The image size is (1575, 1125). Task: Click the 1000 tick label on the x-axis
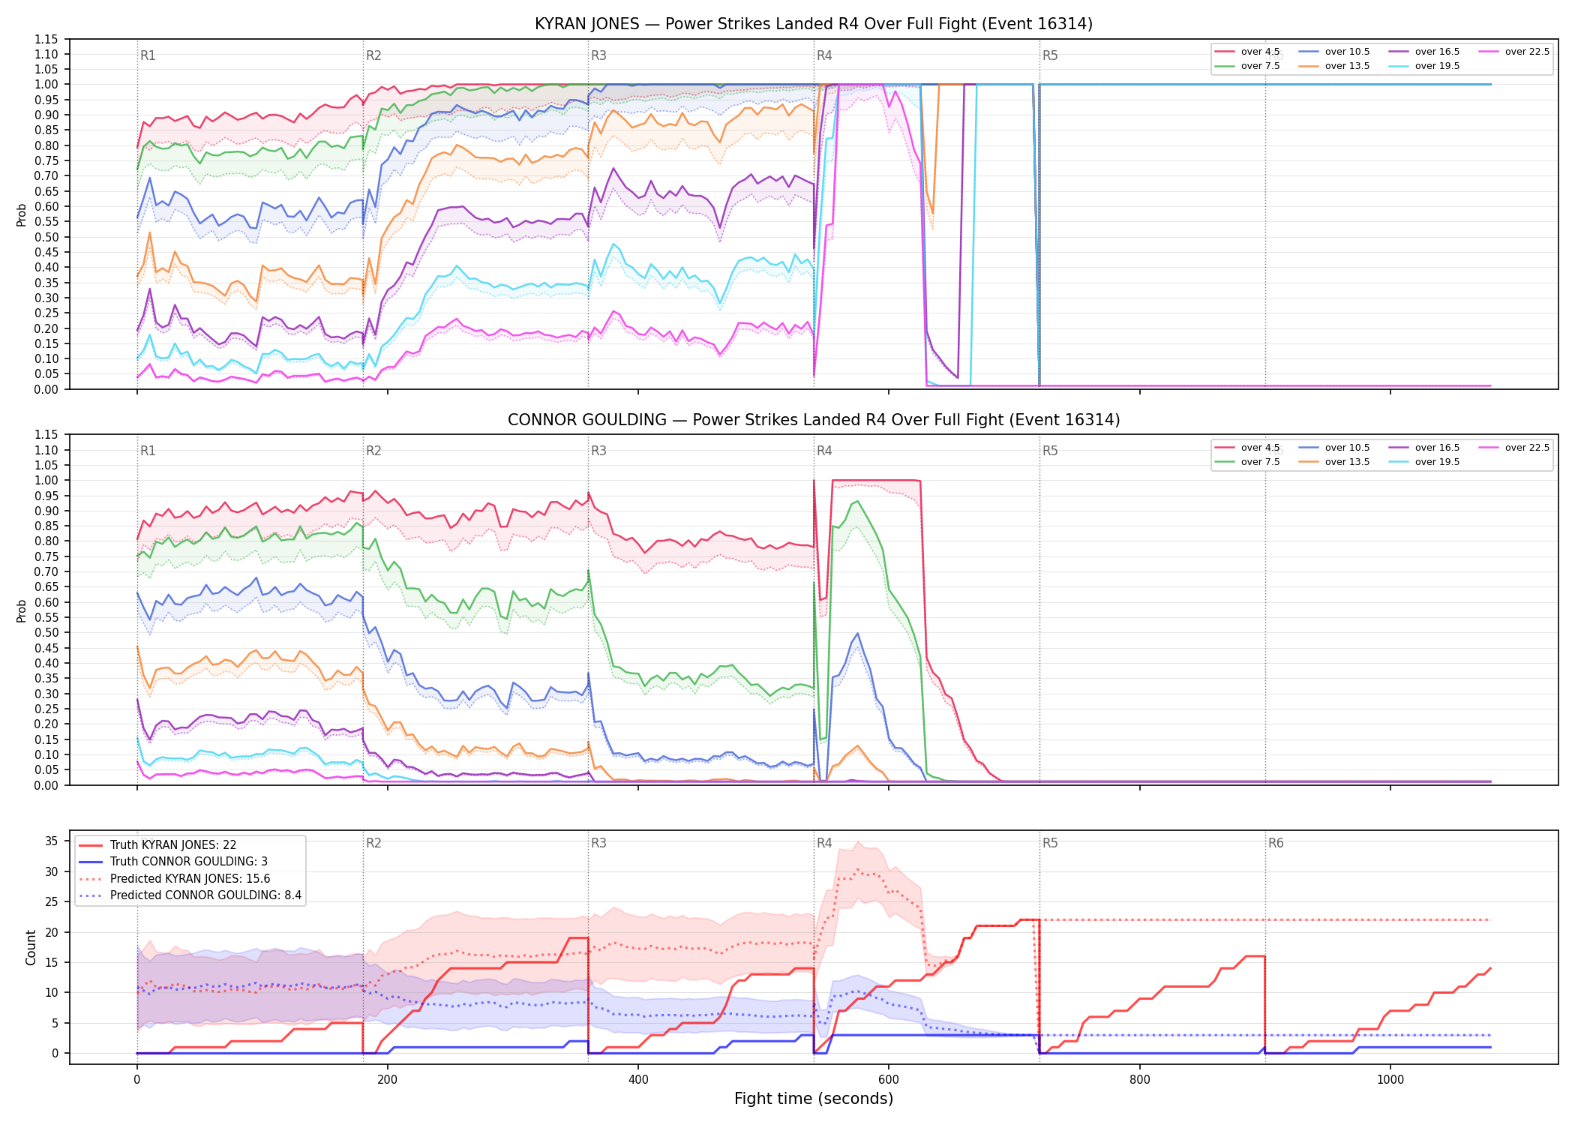[x=1390, y=1080]
